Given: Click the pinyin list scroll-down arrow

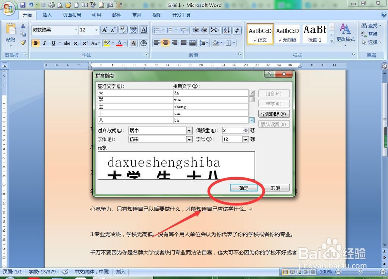Looking at the screenshot, I should pos(252,120).
